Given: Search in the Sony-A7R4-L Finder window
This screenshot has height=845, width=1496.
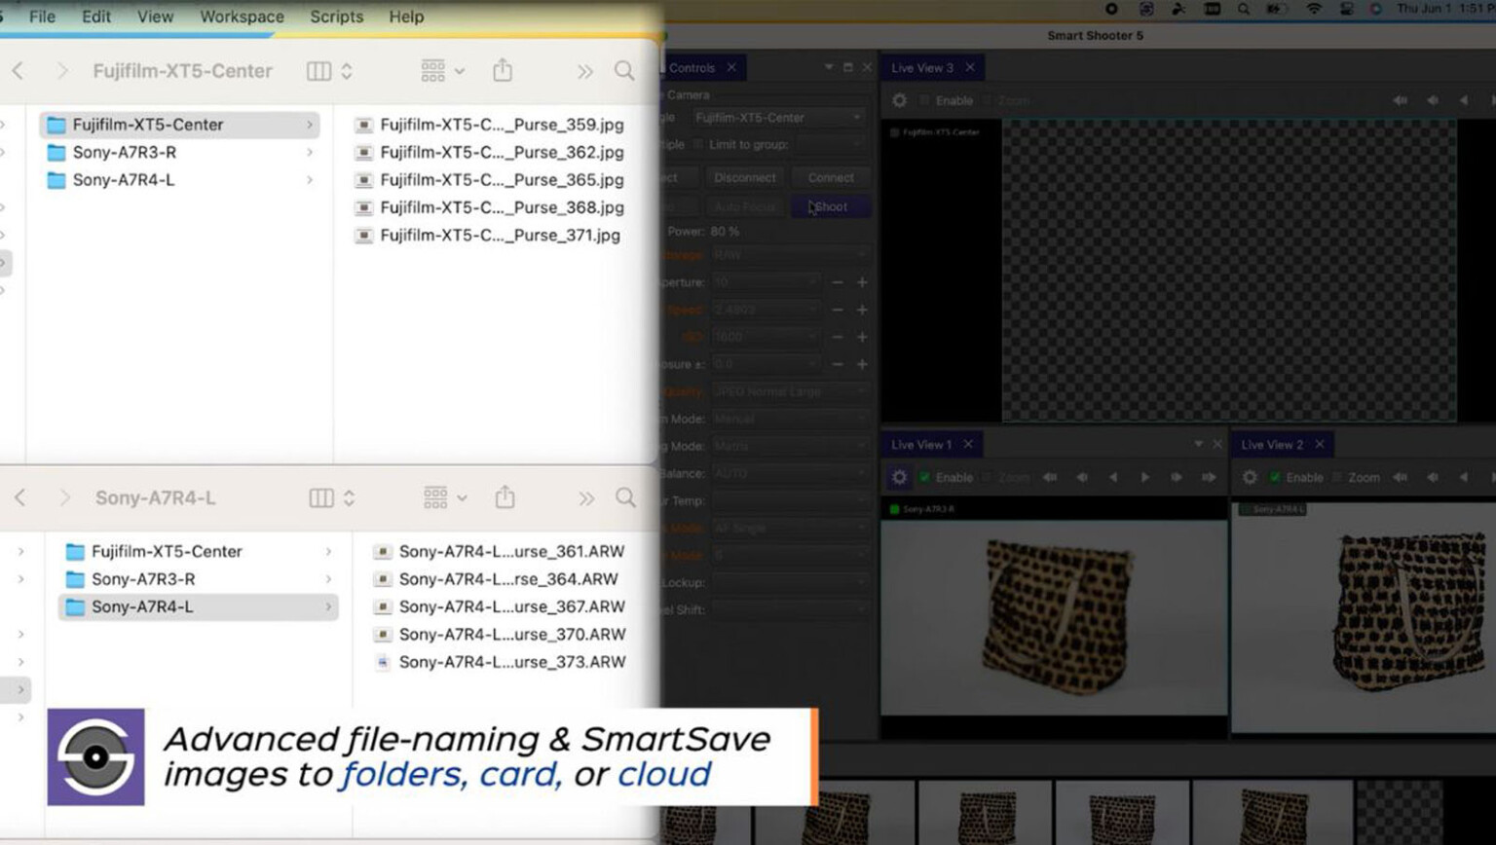Looking at the screenshot, I should pyautogui.click(x=625, y=497).
